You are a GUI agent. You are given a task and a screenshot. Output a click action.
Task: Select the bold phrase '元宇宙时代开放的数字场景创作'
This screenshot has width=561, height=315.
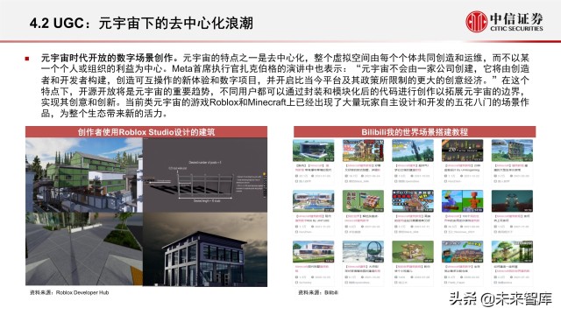tap(107, 58)
